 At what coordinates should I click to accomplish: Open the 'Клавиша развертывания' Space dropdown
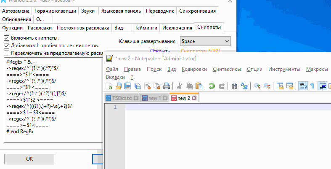coord(205,41)
